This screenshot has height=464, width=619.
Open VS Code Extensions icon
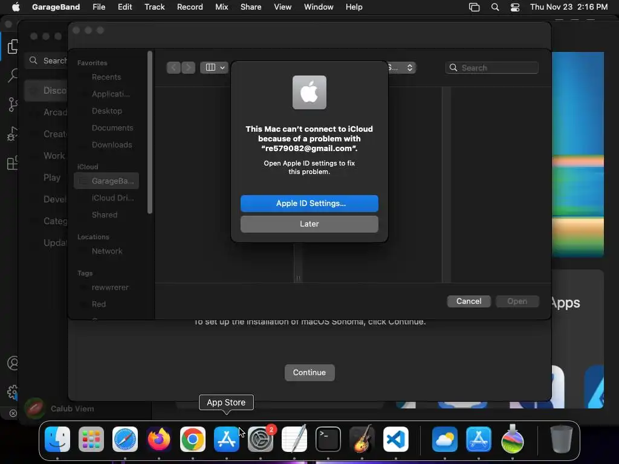[13, 162]
